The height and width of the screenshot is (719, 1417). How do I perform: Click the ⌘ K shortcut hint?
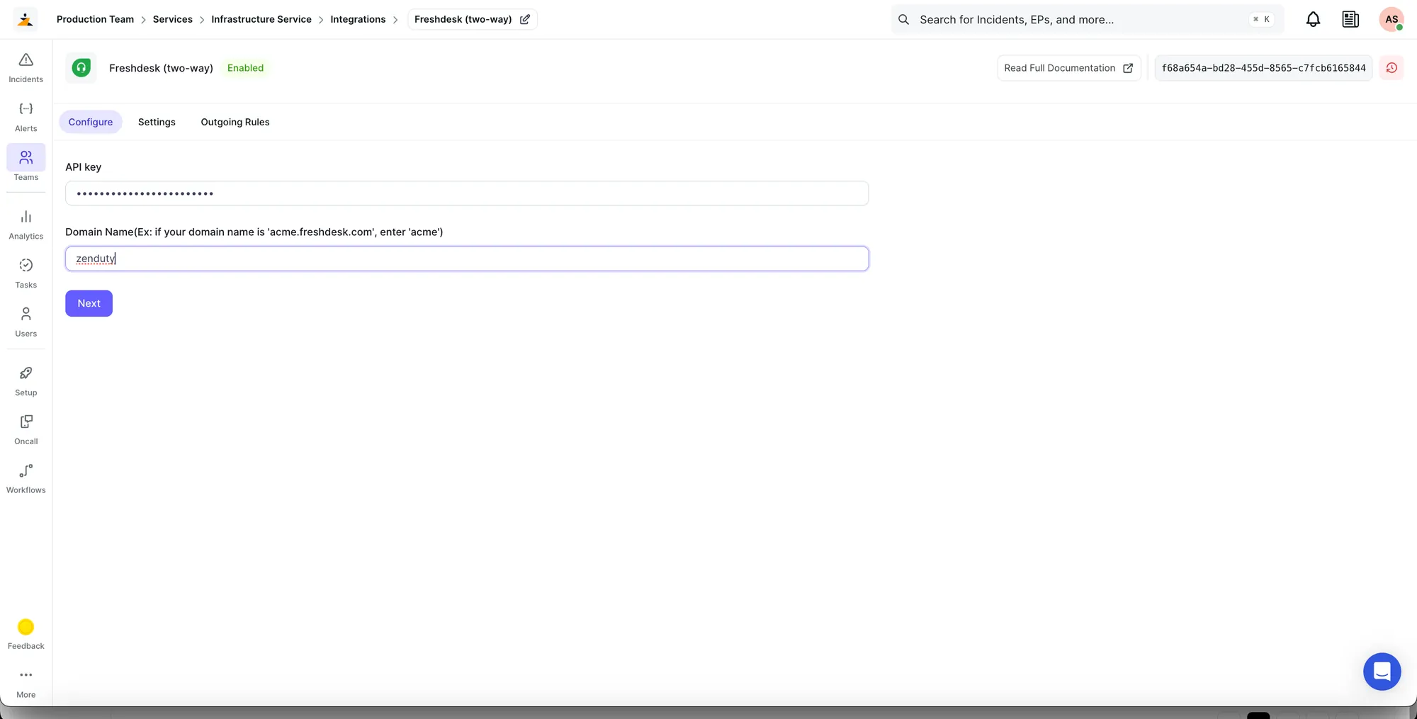[x=1261, y=20]
